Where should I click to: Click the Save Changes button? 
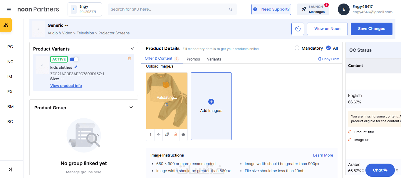coord(371,29)
